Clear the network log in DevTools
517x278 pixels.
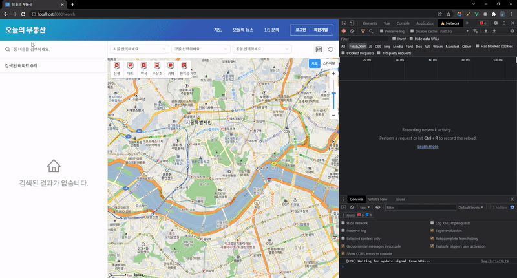point(352,31)
